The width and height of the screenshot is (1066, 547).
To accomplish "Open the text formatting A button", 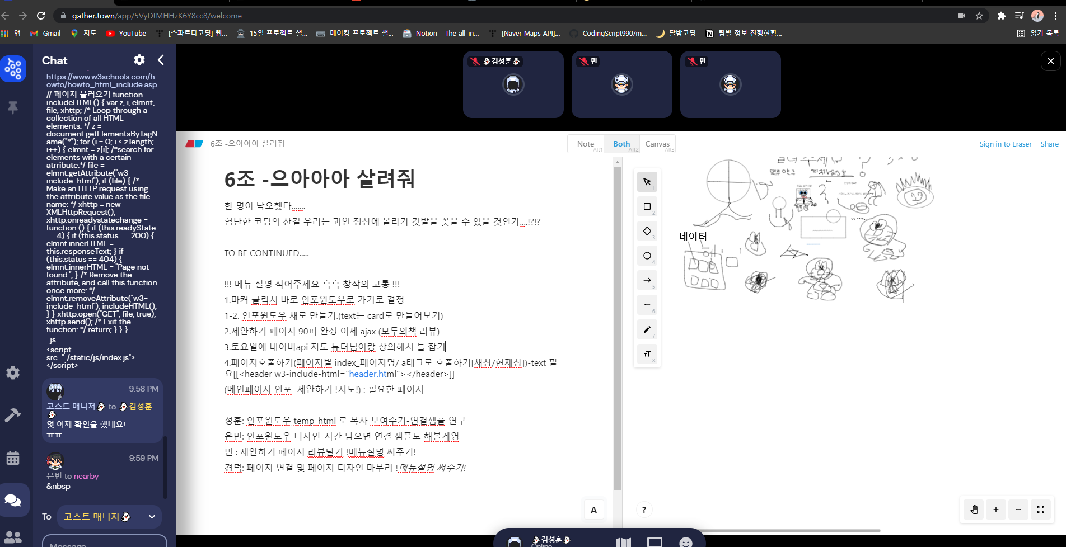I will 593,510.
